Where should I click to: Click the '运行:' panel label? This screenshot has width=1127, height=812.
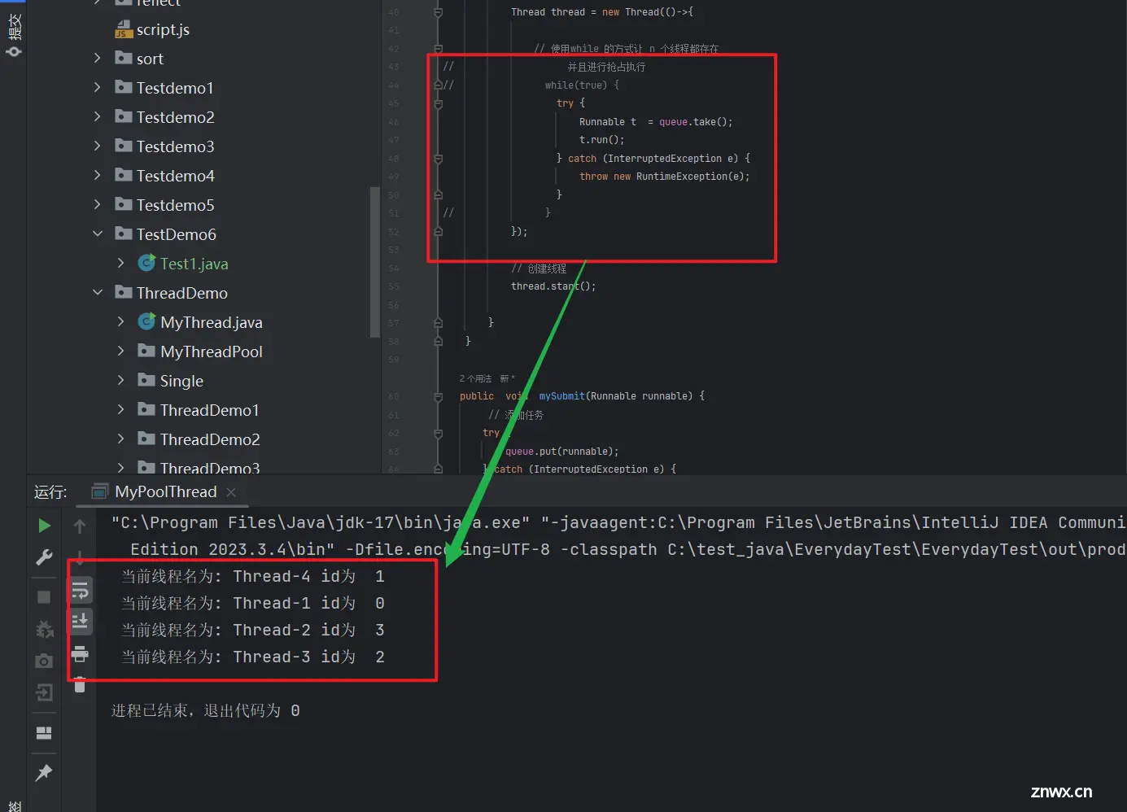click(50, 491)
